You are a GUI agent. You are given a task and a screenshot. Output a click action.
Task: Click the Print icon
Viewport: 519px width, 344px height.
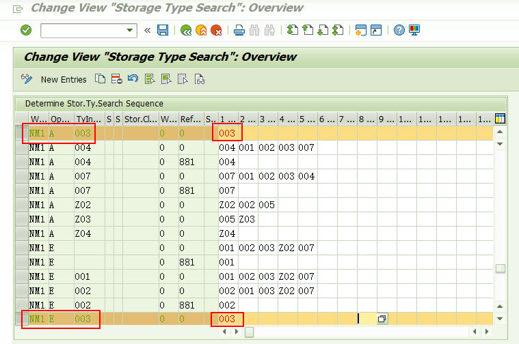pyautogui.click(x=239, y=31)
